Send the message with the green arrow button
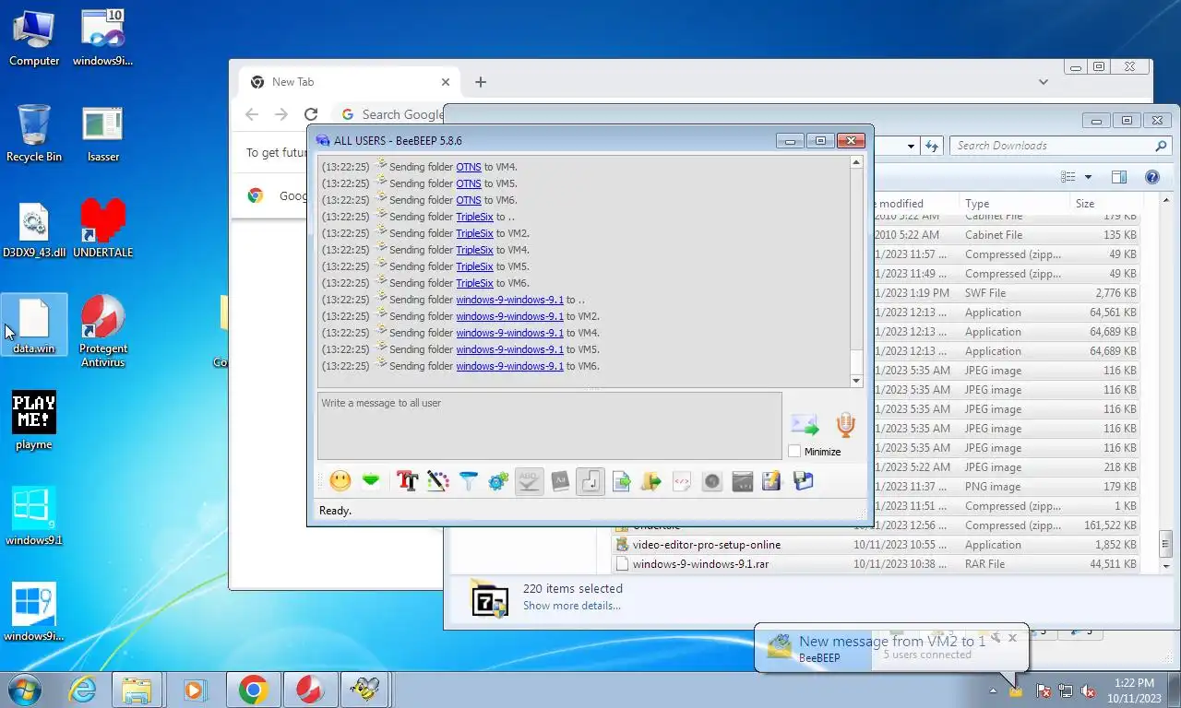Viewport: 1181px width, 708px height. (x=805, y=424)
